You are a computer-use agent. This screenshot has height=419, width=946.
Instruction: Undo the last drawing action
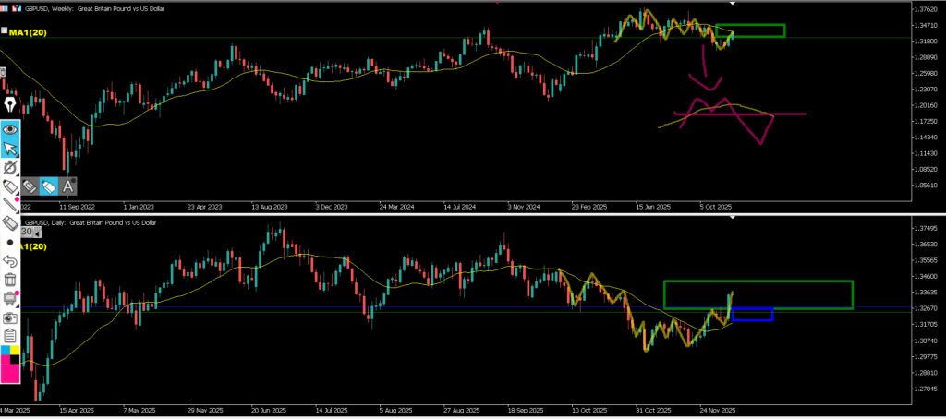pyautogui.click(x=10, y=260)
